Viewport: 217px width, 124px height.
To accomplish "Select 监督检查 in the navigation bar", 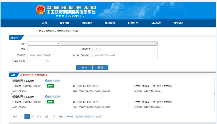I will click(110, 23).
